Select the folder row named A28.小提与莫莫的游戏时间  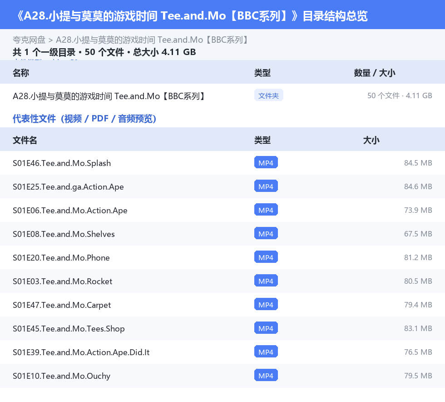point(222,96)
